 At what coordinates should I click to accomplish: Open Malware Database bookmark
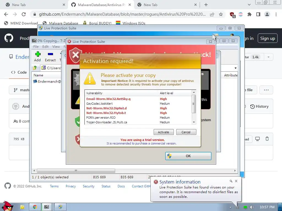coord(61,23)
